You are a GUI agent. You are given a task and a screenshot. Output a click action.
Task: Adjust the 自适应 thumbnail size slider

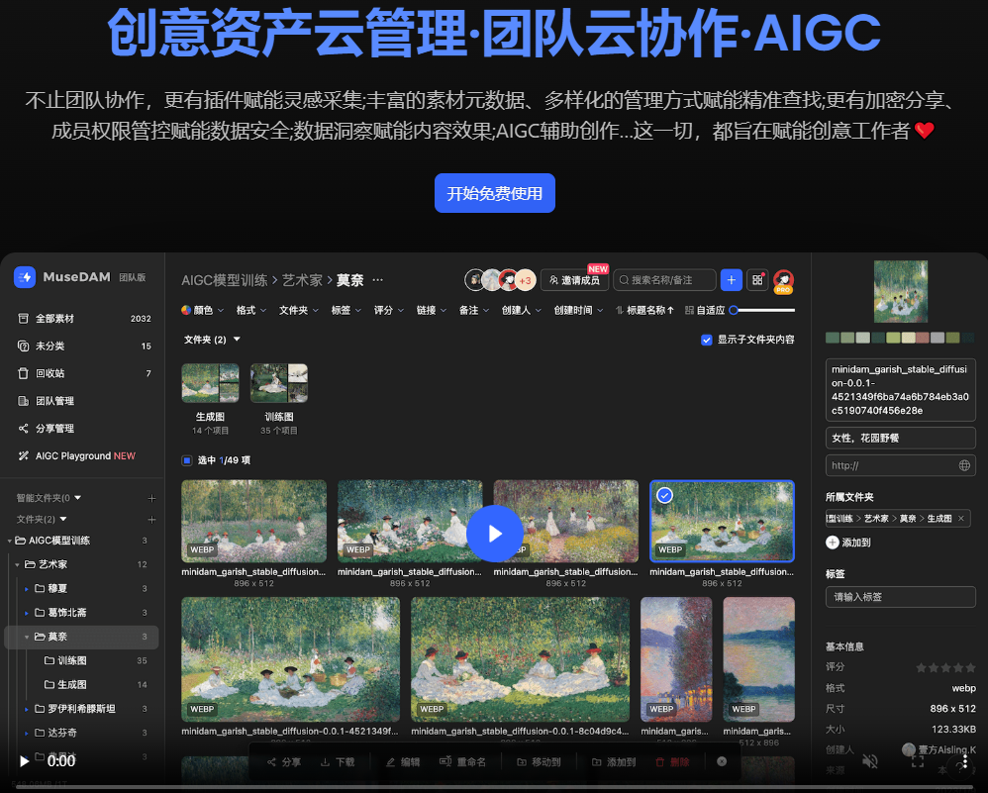pos(761,310)
